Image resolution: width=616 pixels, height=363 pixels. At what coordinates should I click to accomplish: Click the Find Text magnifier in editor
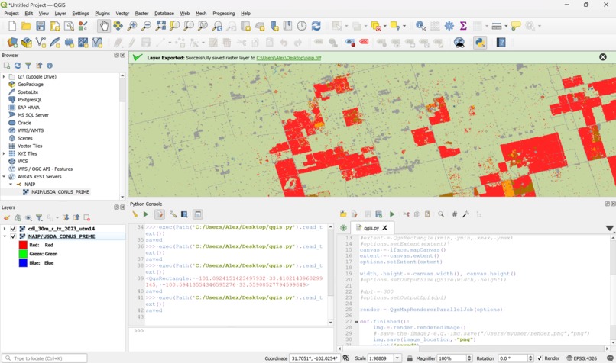pos(441,214)
